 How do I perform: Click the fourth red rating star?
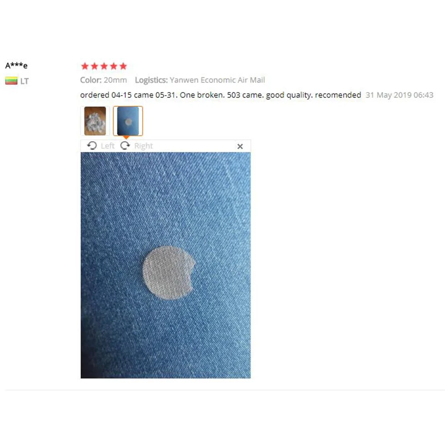pyautogui.click(x=113, y=66)
